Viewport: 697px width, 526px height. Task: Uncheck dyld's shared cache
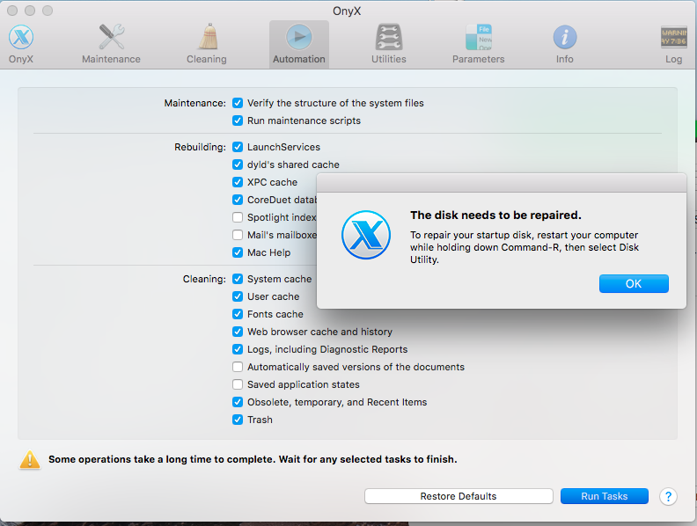238,164
